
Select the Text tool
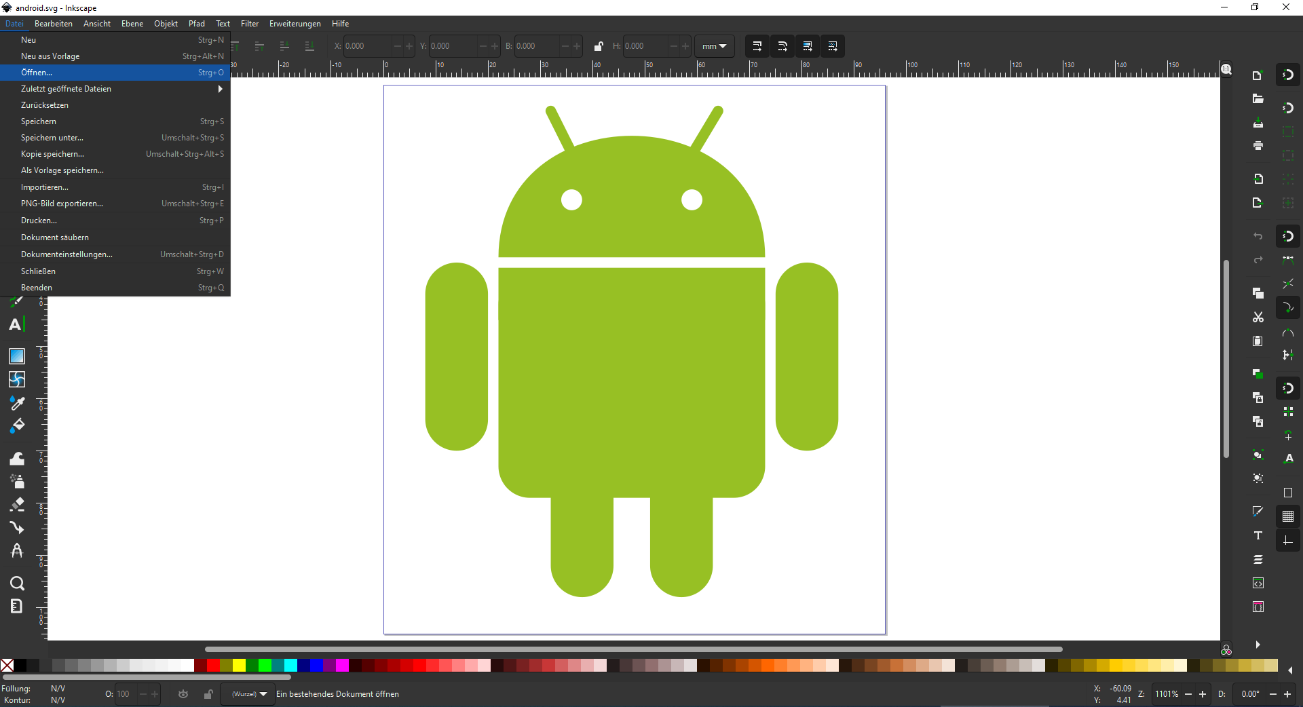pyautogui.click(x=16, y=324)
